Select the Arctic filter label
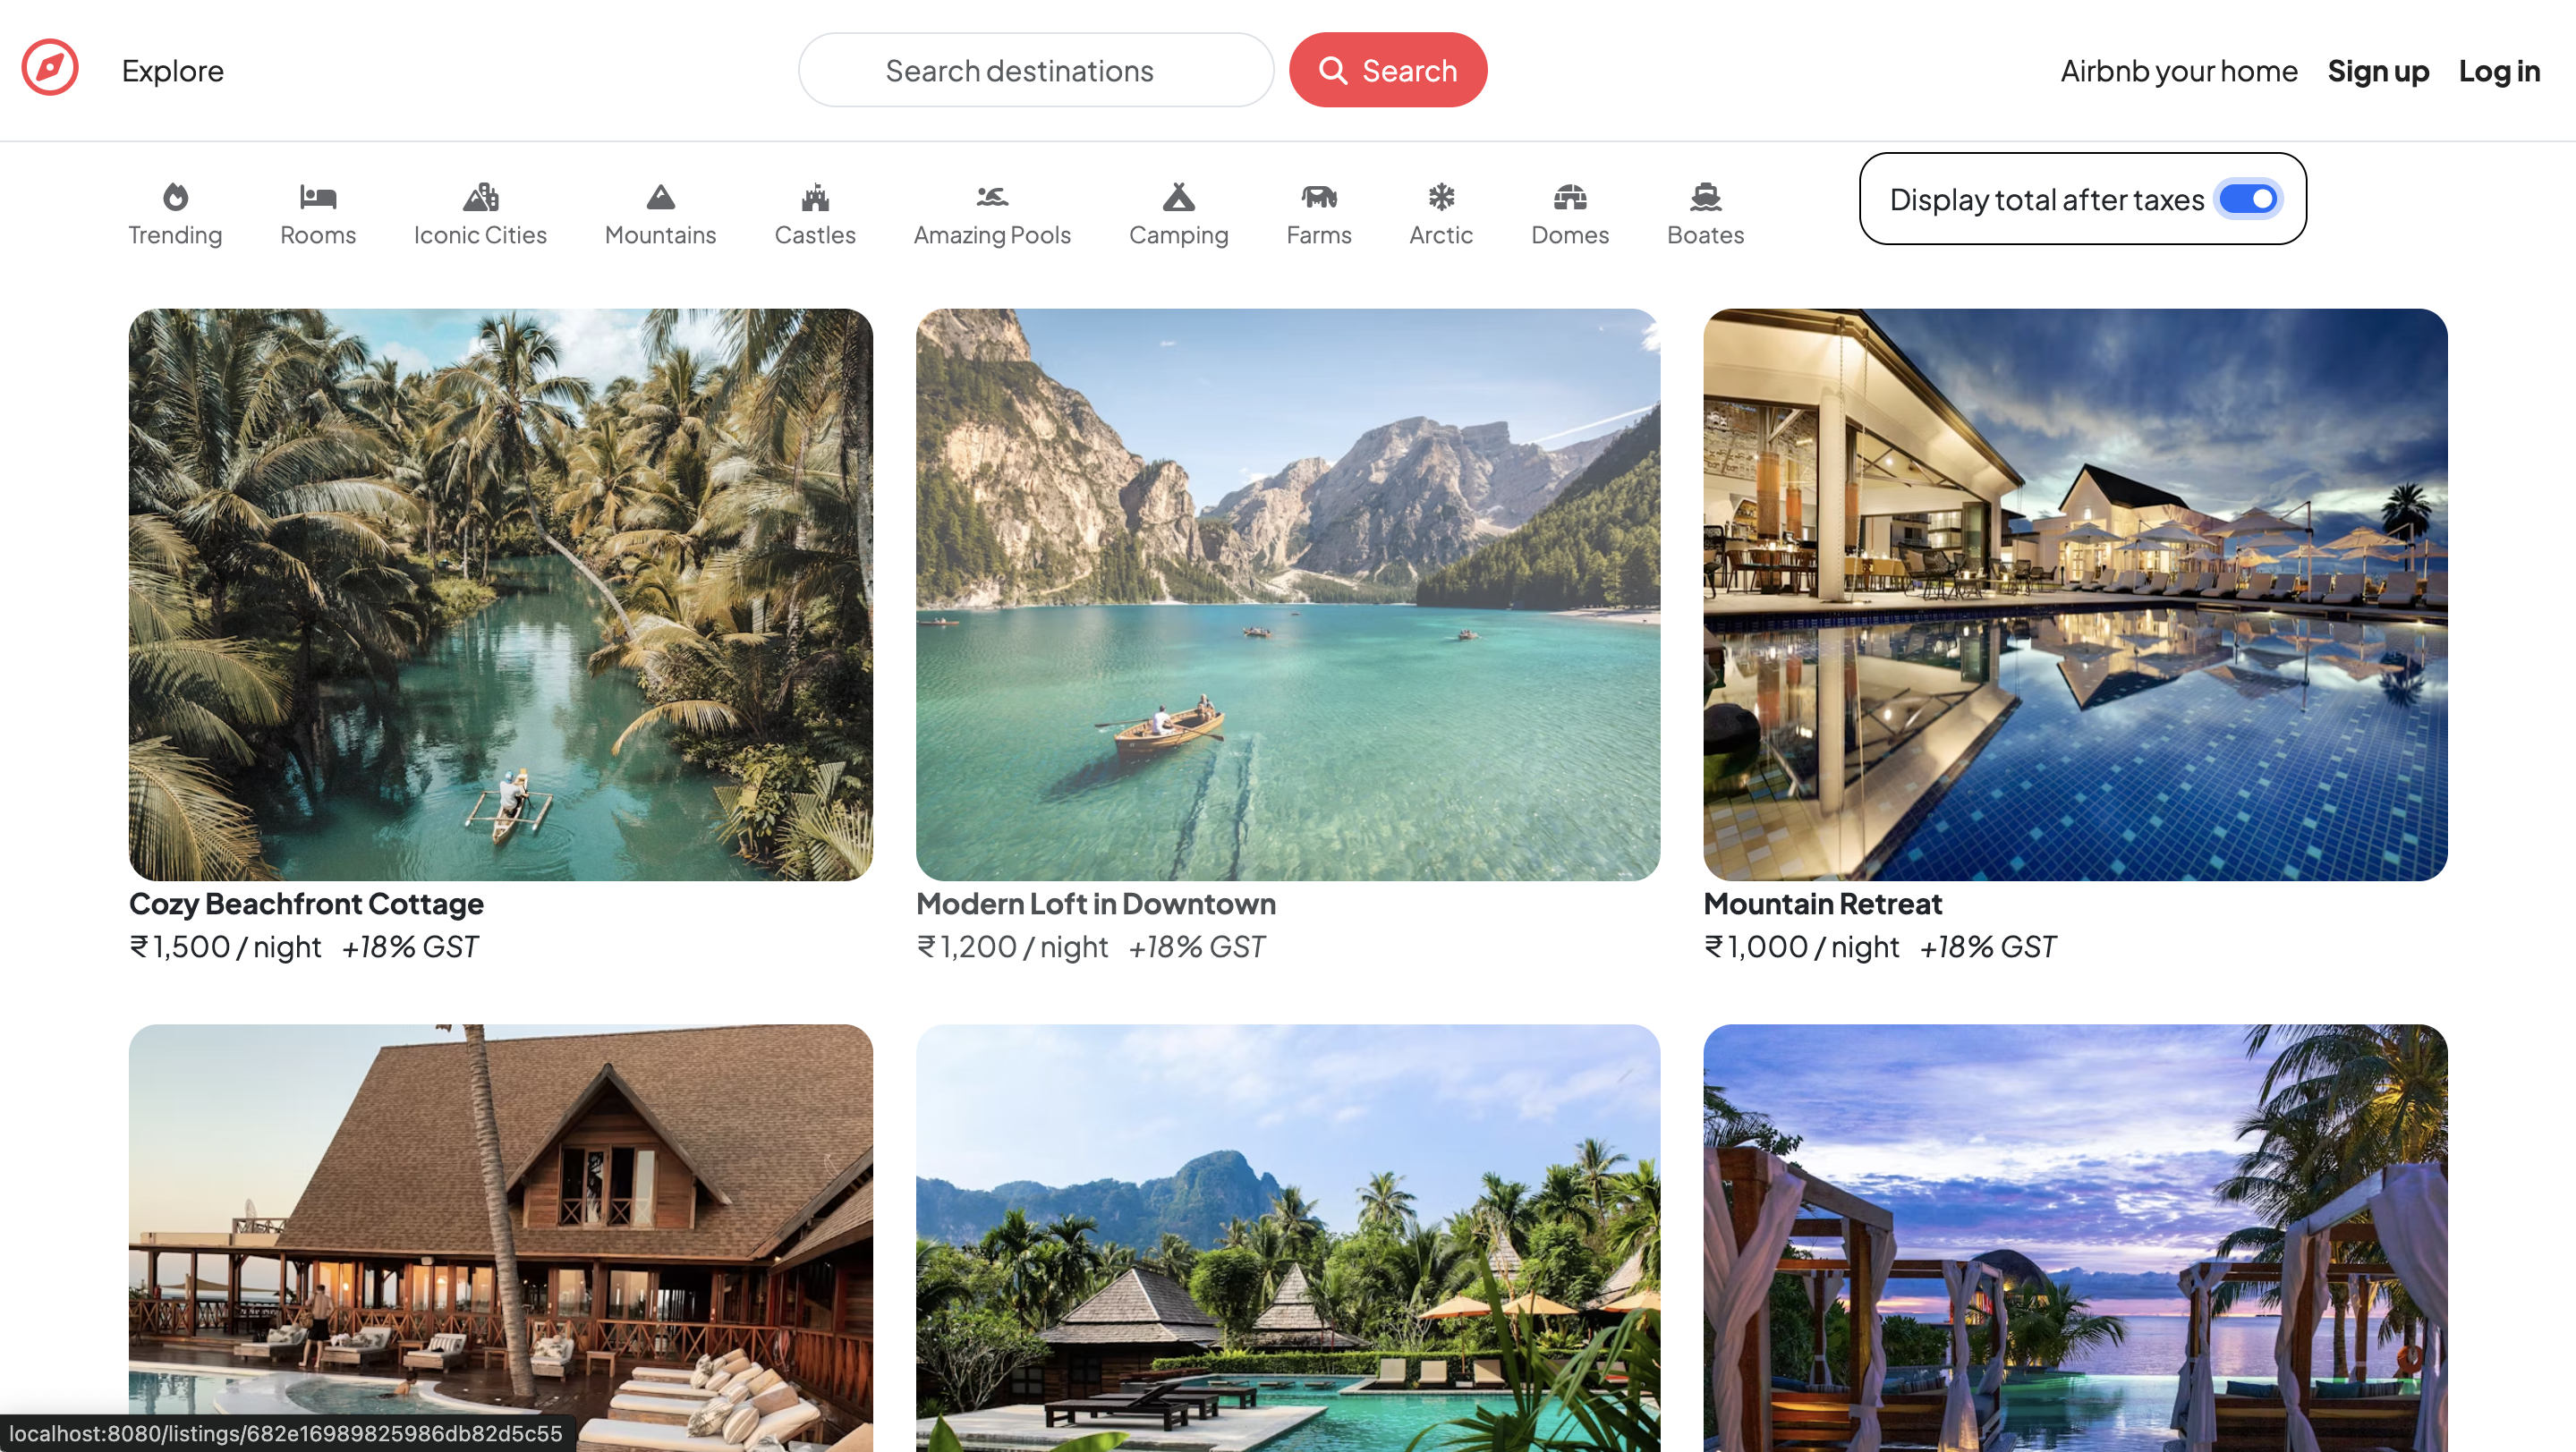Image resolution: width=2576 pixels, height=1452 pixels. click(1441, 235)
